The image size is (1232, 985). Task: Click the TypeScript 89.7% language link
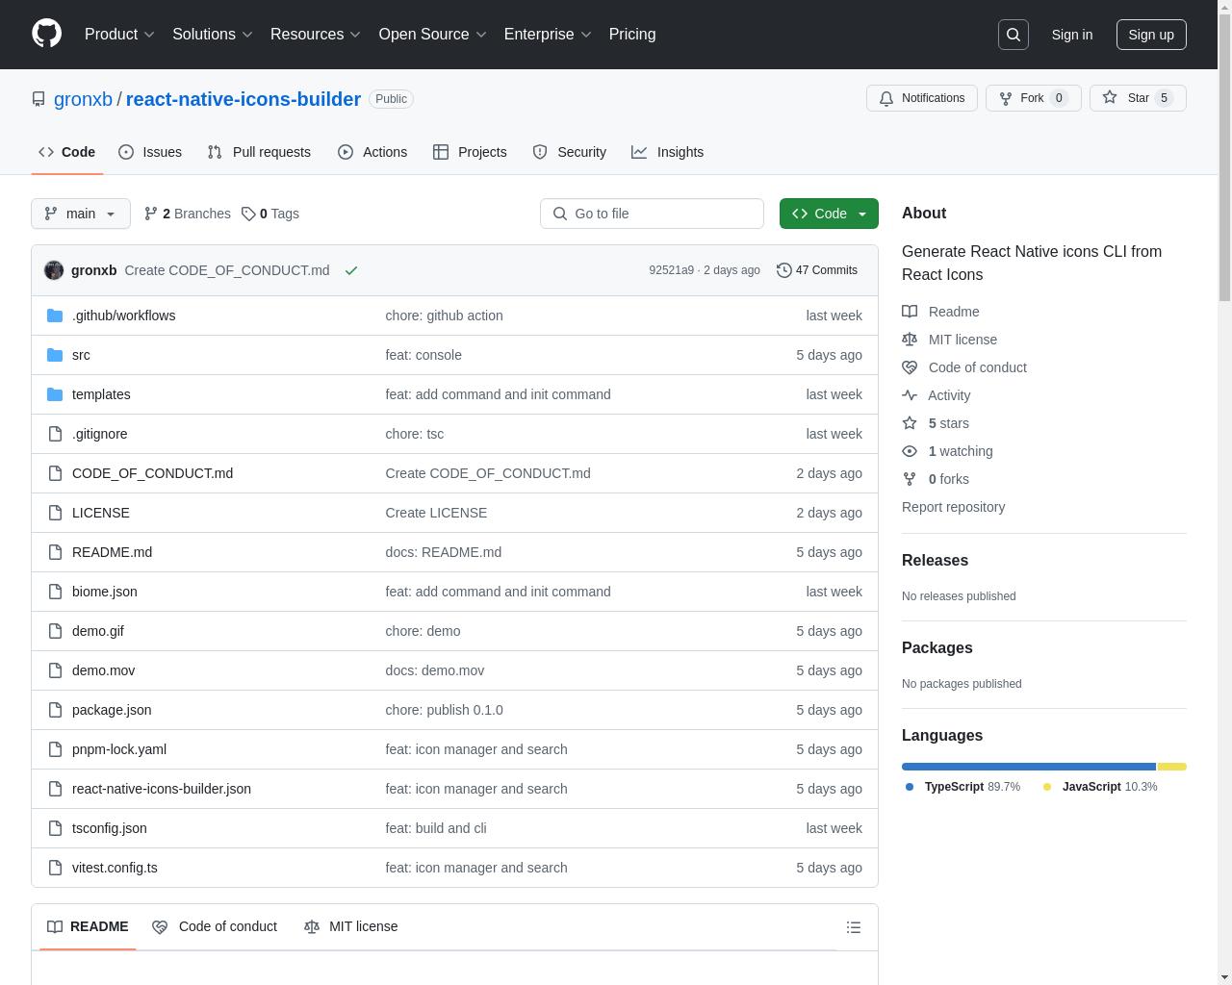pos(962,787)
